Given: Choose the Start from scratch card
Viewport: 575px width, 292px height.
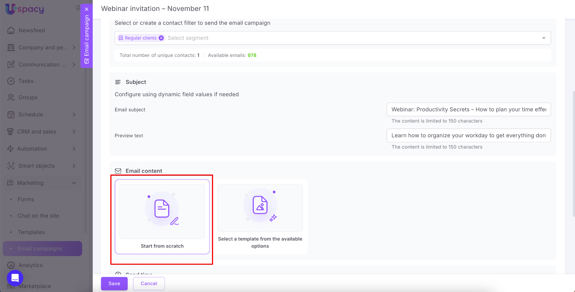Looking at the screenshot, I should coord(162,217).
